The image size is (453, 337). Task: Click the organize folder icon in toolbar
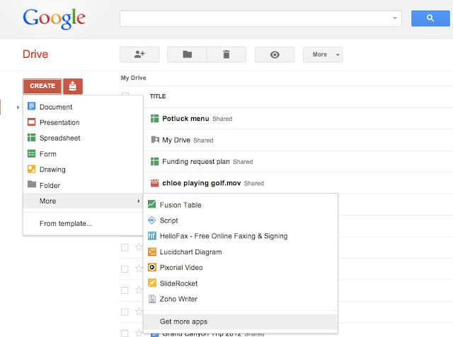pos(187,54)
